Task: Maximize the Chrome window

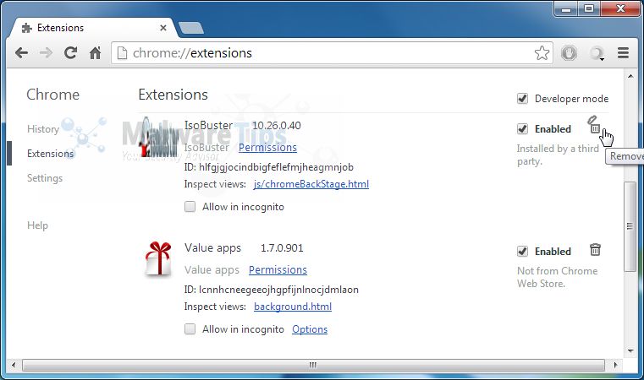Action: pyautogui.click(x=588, y=8)
